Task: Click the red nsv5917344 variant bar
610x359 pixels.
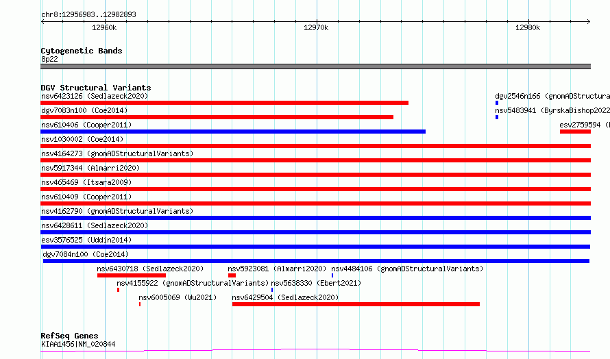Action: point(315,175)
